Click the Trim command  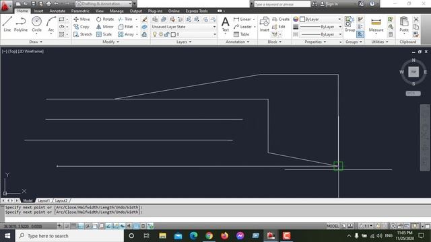point(125,19)
